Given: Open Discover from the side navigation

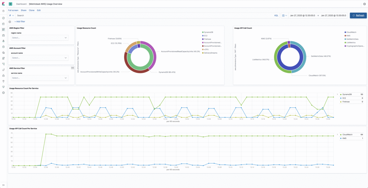Looking at the screenshot, I should [x=3, y=18].
